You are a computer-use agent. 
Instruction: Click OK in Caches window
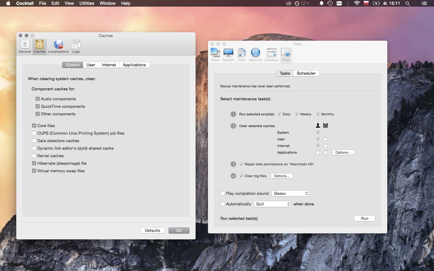pyautogui.click(x=179, y=230)
